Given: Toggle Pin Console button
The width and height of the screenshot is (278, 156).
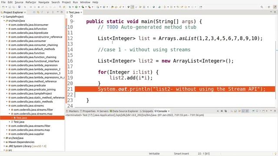Looking at the screenshot, I should (253, 111).
